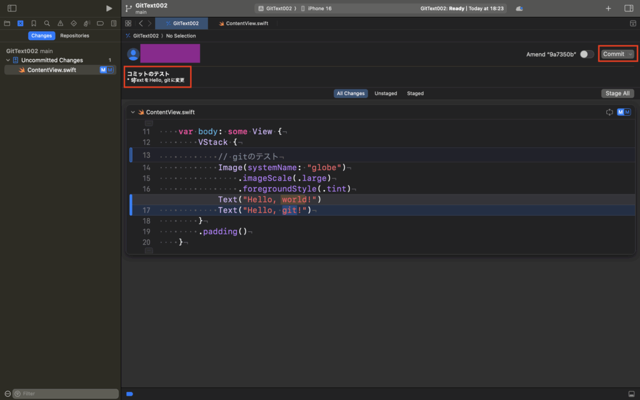The height and width of the screenshot is (400, 640).
Task: Click the removed line Text("Hello, world!")
Action: (269, 199)
